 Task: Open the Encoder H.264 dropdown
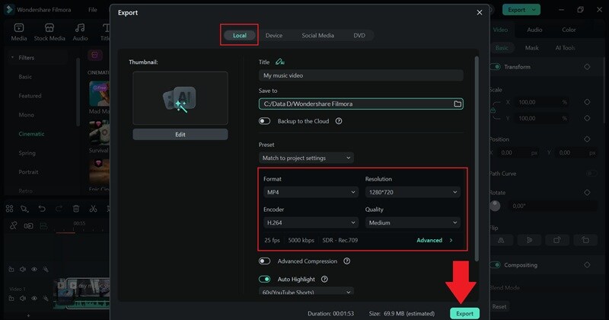point(311,222)
